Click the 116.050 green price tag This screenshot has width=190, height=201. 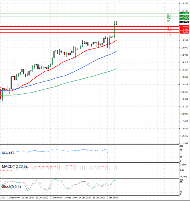pos(184,13)
